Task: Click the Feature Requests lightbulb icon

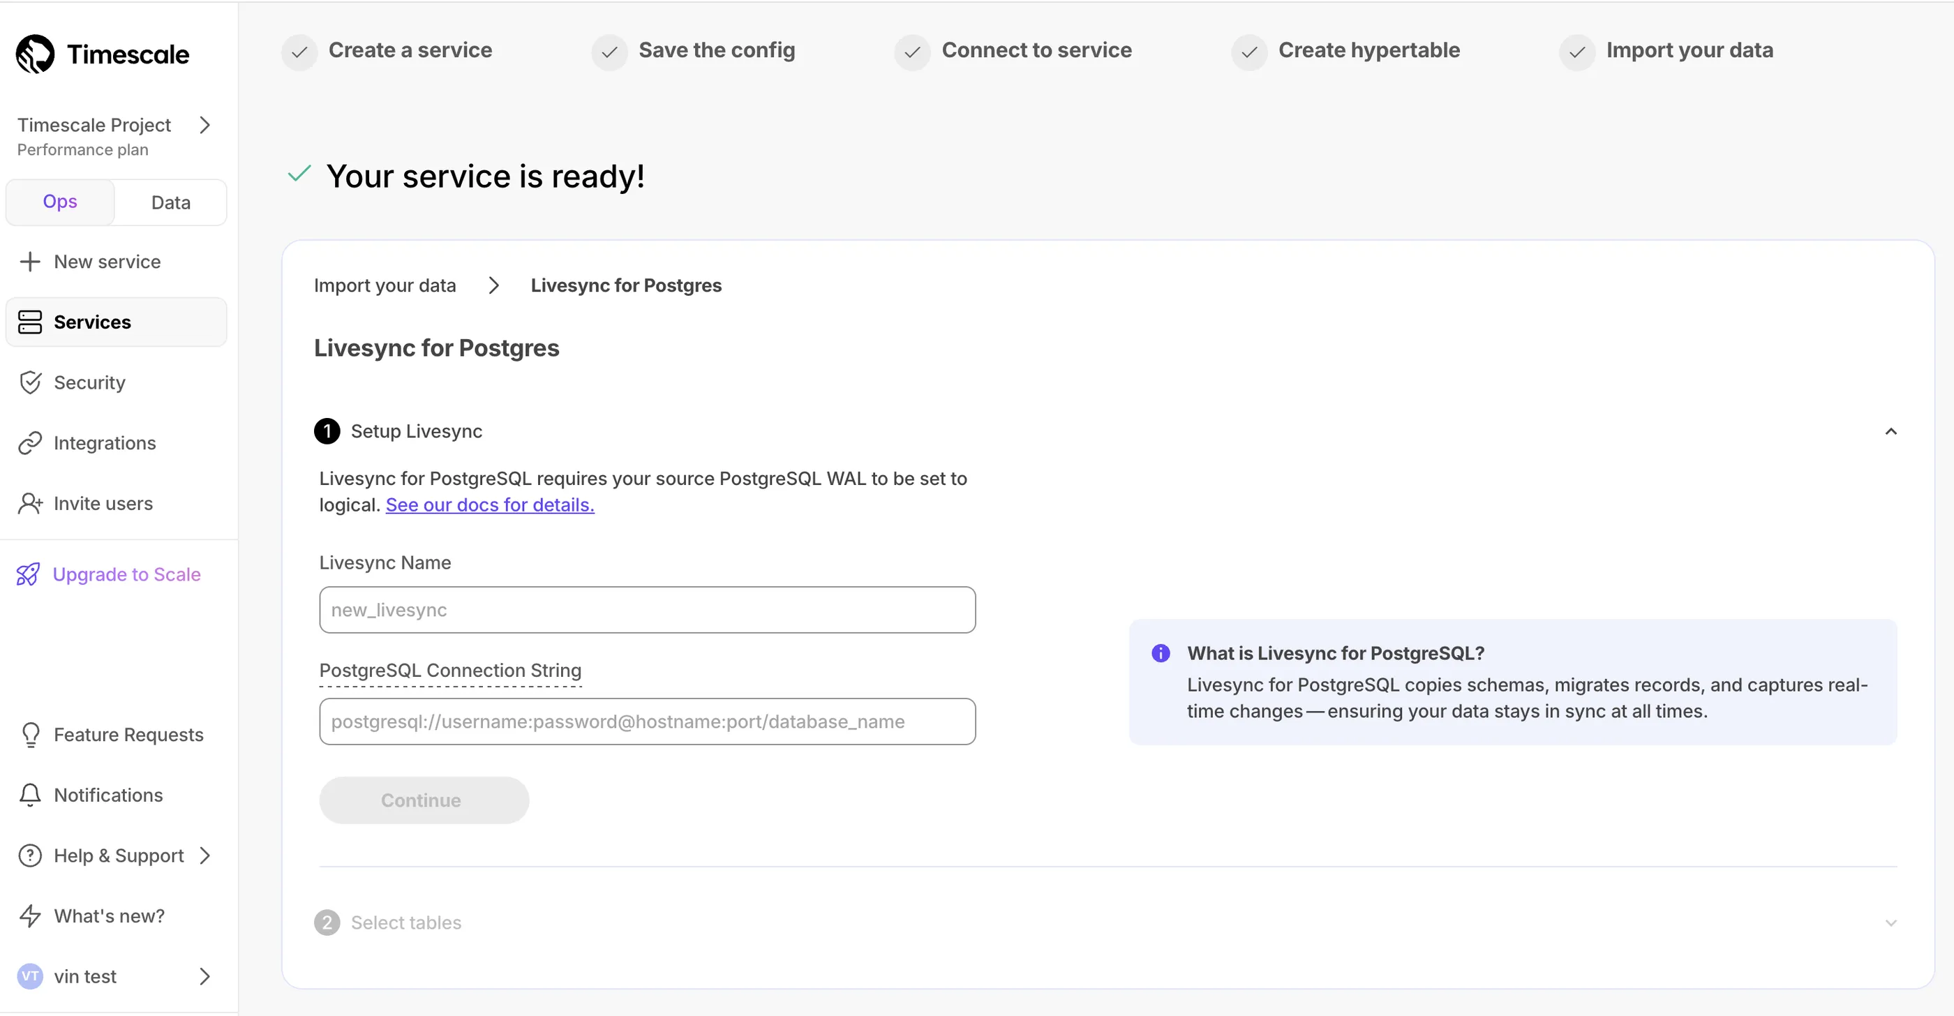Action: [30, 735]
